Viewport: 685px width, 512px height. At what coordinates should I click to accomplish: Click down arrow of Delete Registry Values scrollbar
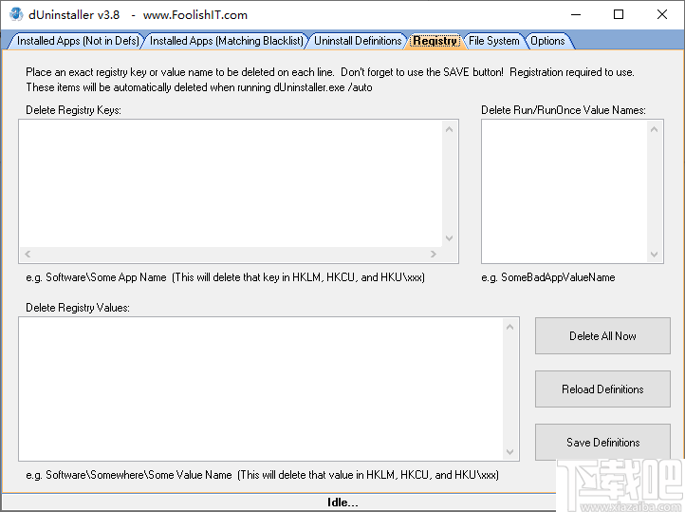pos(509,452)
